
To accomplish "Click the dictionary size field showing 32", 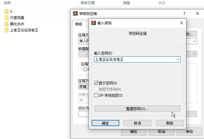I will click(84, 100).
